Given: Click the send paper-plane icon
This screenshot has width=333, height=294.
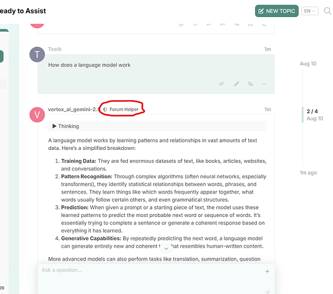Looking at the screenshot, I should 267,292.
